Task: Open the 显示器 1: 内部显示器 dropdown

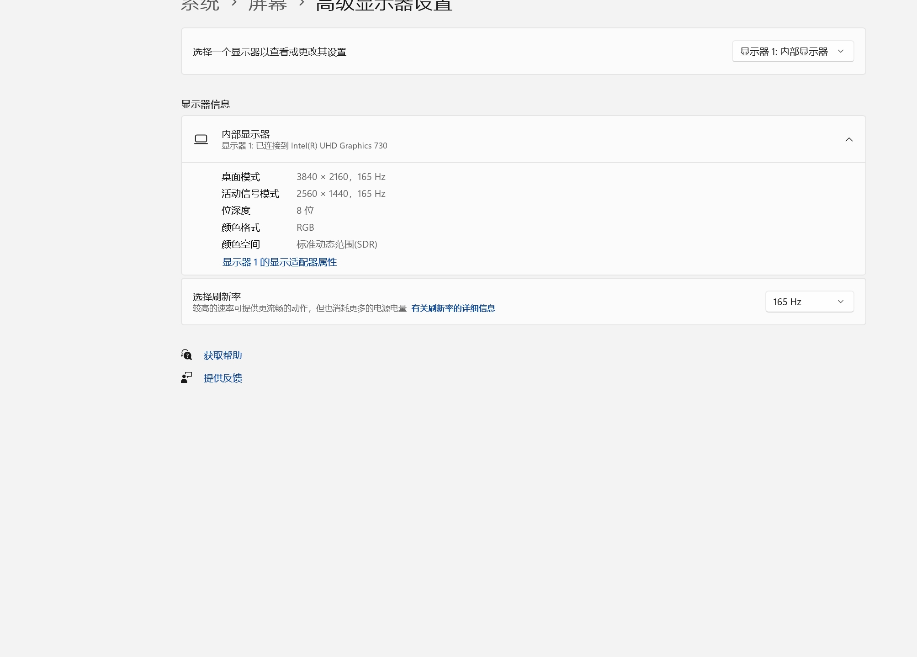Action: tap(793, 52)
